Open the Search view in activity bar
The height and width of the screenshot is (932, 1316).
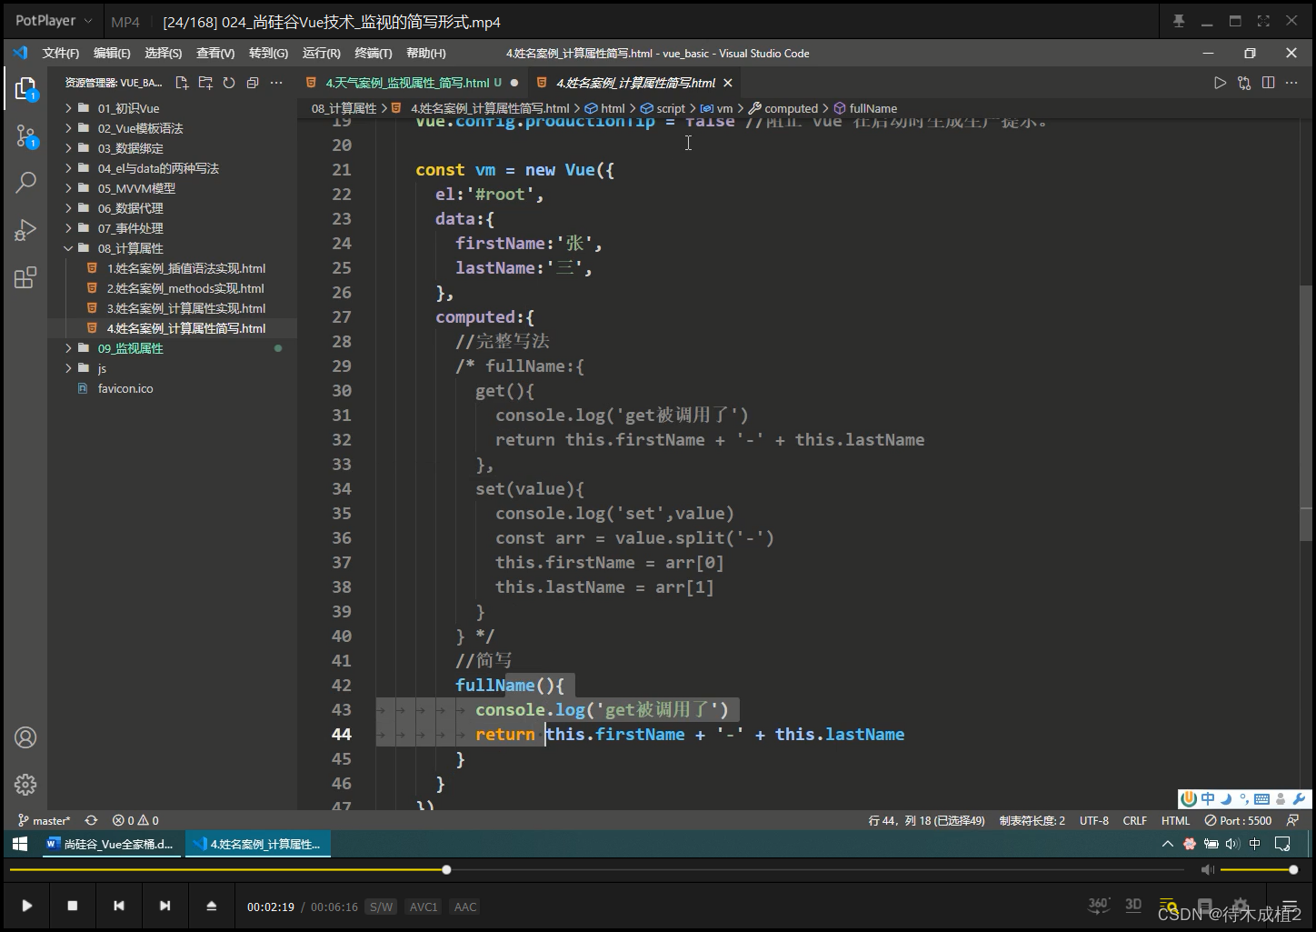pyautogui.click(x=25, y=182)
